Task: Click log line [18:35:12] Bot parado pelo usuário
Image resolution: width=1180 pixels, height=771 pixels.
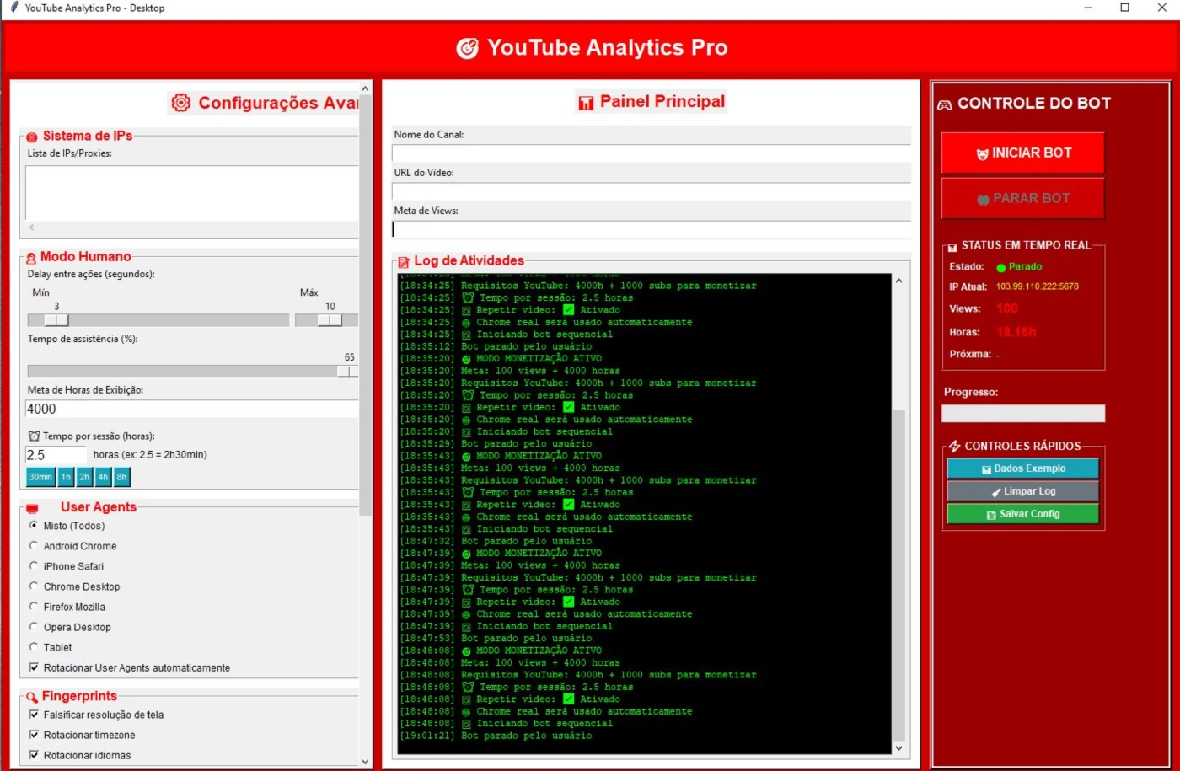Action: pos(496,346)
